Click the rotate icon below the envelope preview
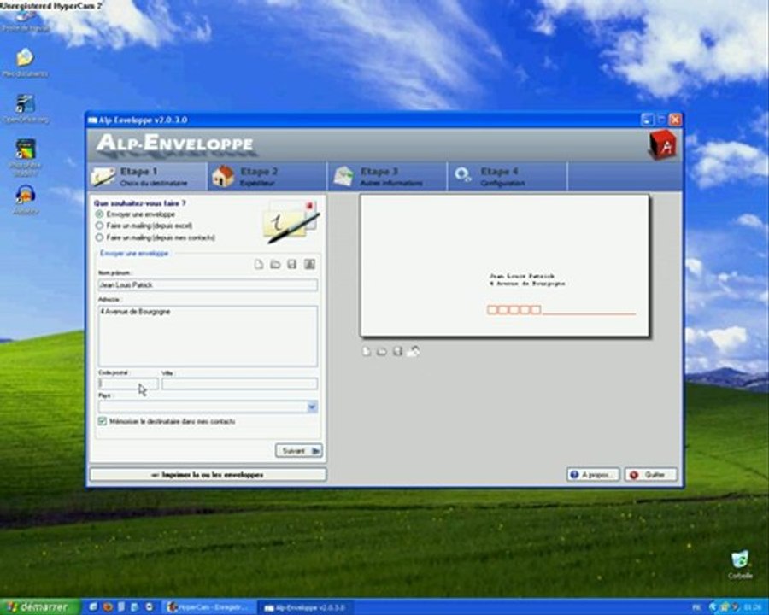769x615 pixels. pyautogui.click(x=414, y=351)
